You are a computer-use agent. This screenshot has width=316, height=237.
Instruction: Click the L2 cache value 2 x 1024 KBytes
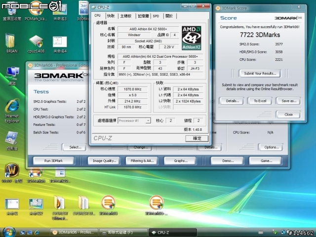[188, 101]
